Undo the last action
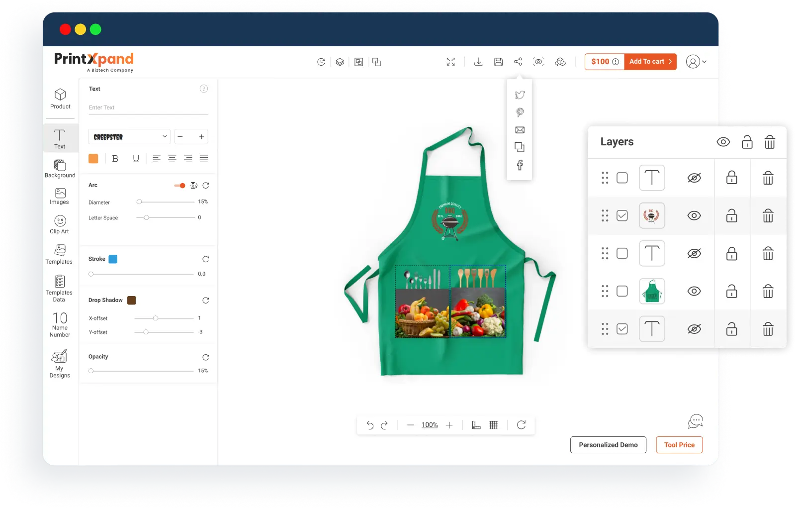This screenshot has height=508, width=796. pyautogui.click(x=370, y=425)
